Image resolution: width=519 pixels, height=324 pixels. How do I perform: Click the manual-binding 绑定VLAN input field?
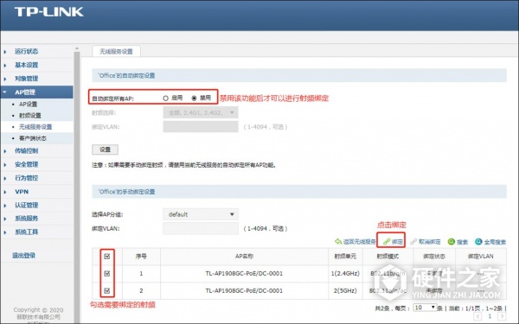coord(201,228)
